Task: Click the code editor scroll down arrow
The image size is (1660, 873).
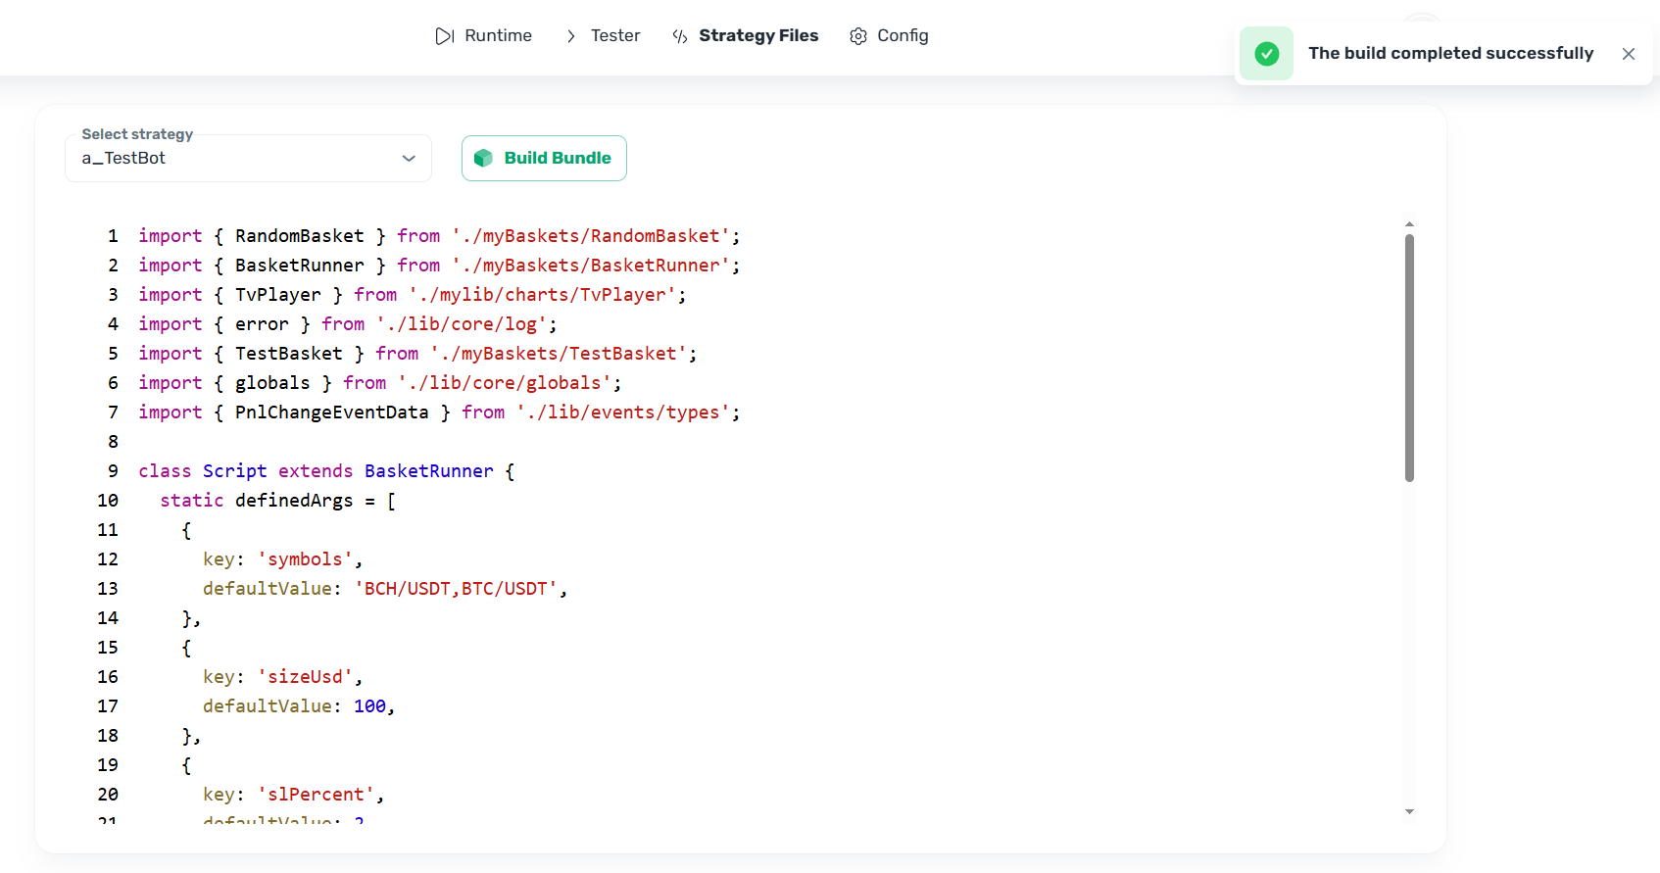Action: coord(1409,811)
